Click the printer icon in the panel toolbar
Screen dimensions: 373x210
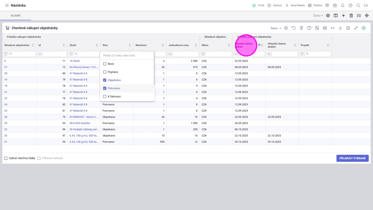click(x=348, y=28)
